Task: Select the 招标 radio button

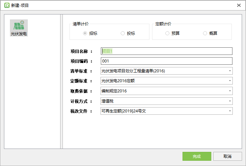Action: [85, 33]
